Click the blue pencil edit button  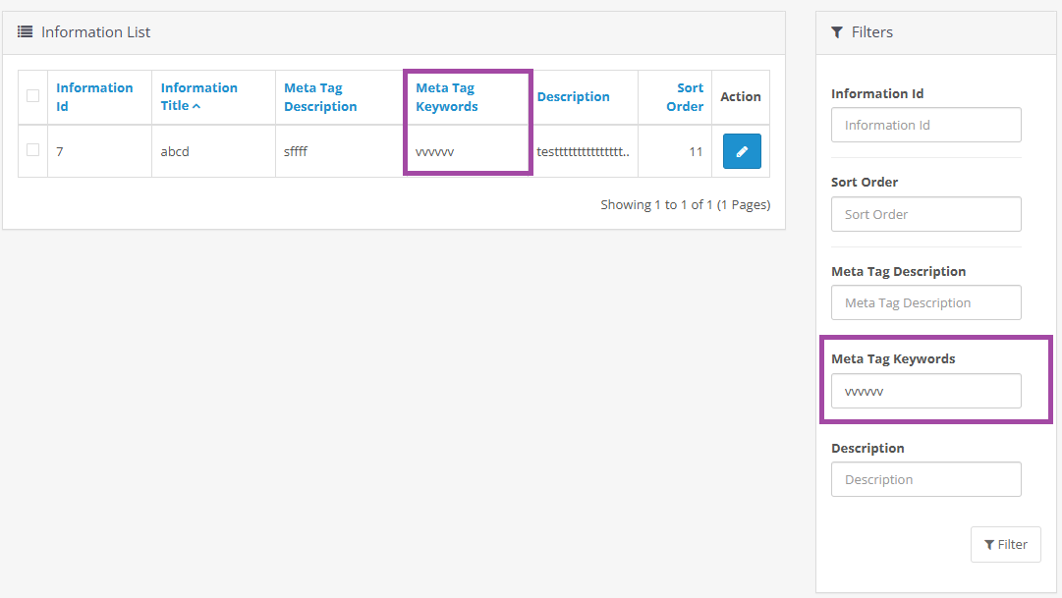[x=742, y=151]
